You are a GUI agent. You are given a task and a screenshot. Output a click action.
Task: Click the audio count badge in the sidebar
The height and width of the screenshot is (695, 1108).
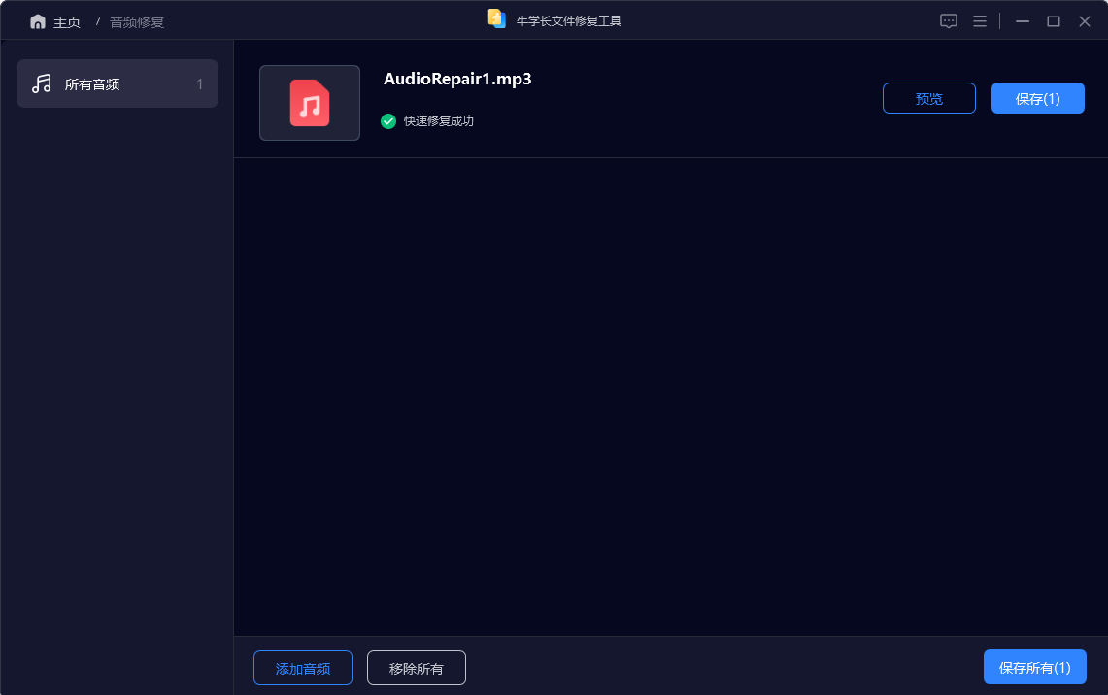point(200,84)
